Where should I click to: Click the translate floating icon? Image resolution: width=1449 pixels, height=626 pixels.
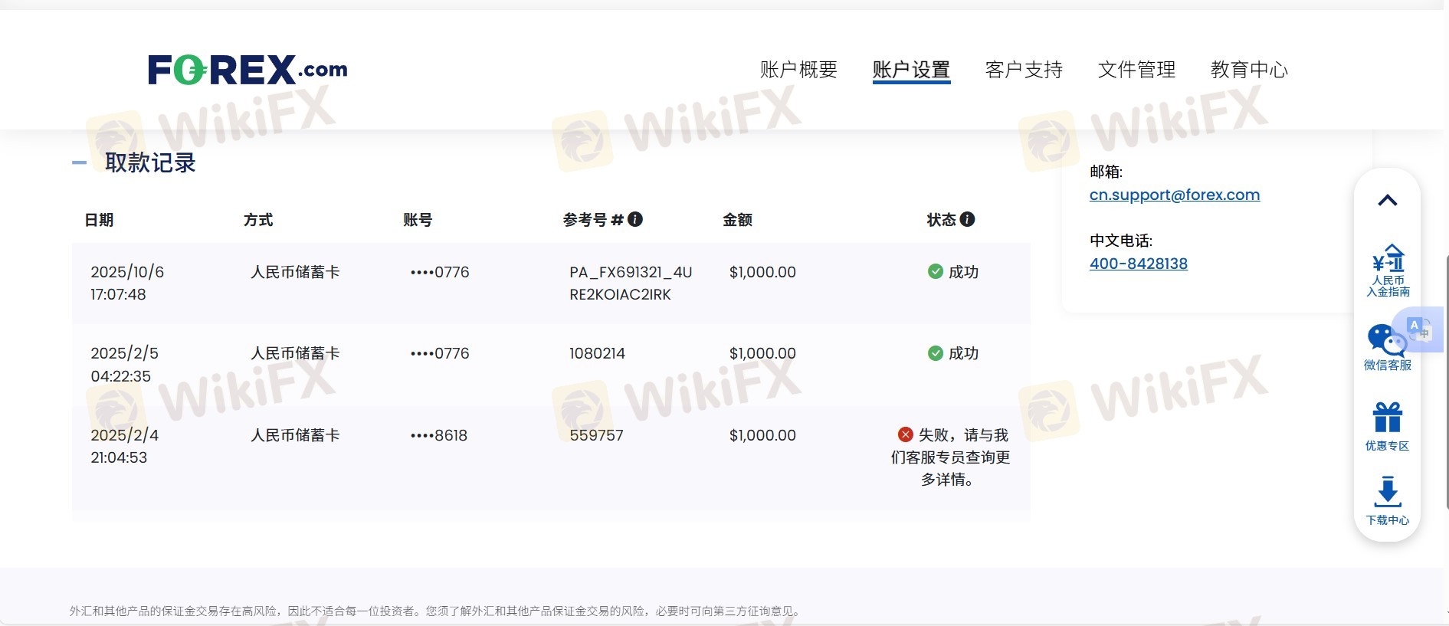click(x=1418, y=329)
